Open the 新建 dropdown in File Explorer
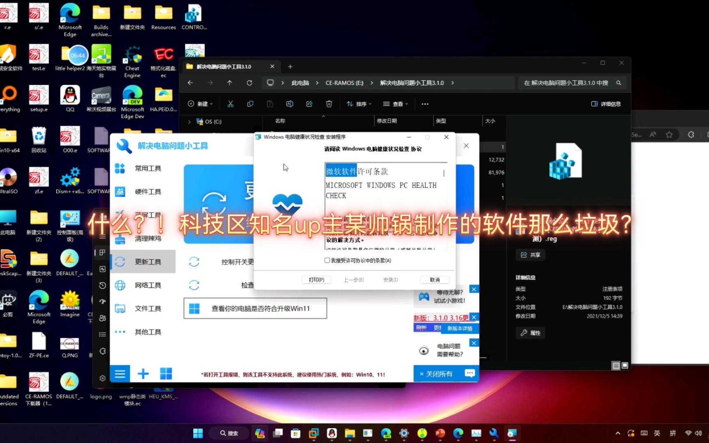 pos(200,104)
